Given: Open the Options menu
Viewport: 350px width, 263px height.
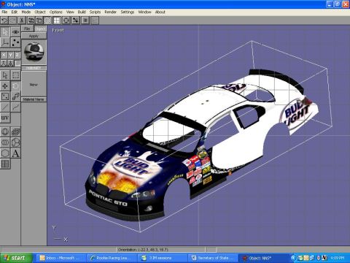Looking at the screenshot, I should [56, 12].
